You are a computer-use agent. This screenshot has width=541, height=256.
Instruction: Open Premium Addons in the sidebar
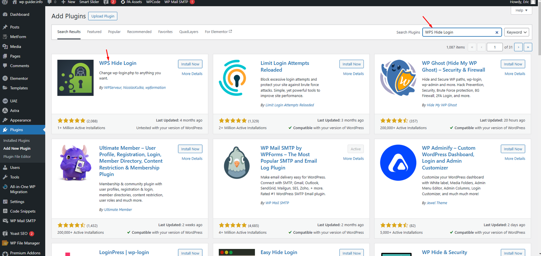click(x=25, y=253)
